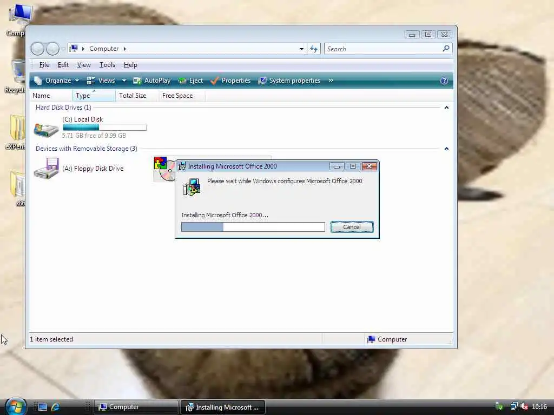Minimize the Installing Microsoft Office dialog
Image resolution: width=554 pixels, height=415 pixels.
pyautogui.click(x=337, y=166)
